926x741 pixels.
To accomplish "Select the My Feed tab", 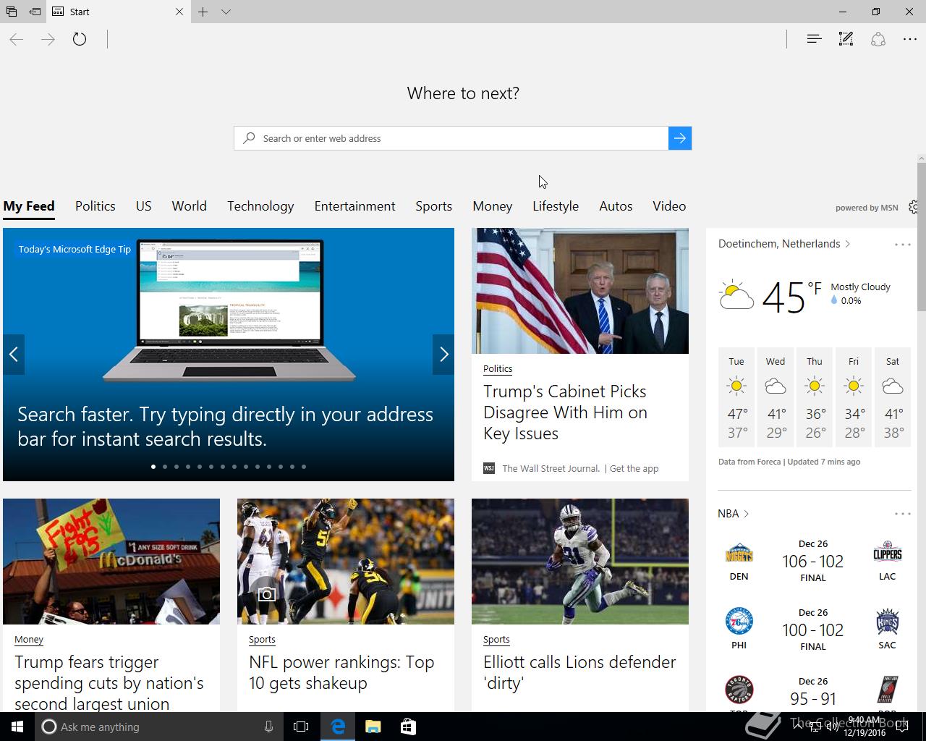I will click(29, 206).
